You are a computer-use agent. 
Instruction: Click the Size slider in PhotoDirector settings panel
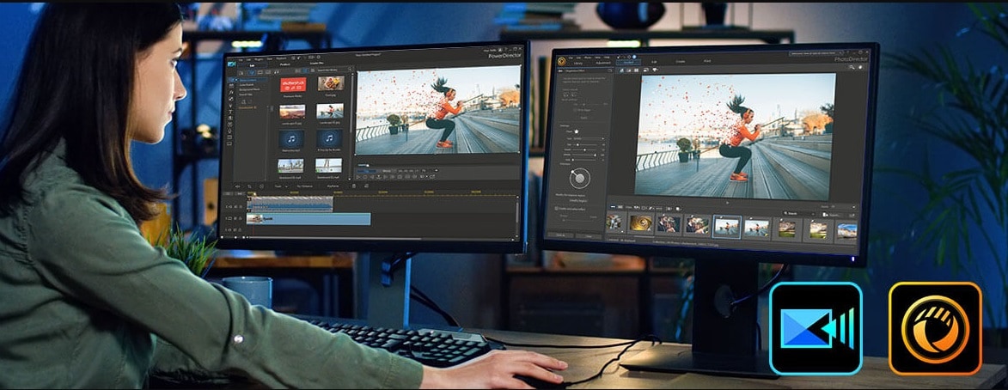(586, 145)
